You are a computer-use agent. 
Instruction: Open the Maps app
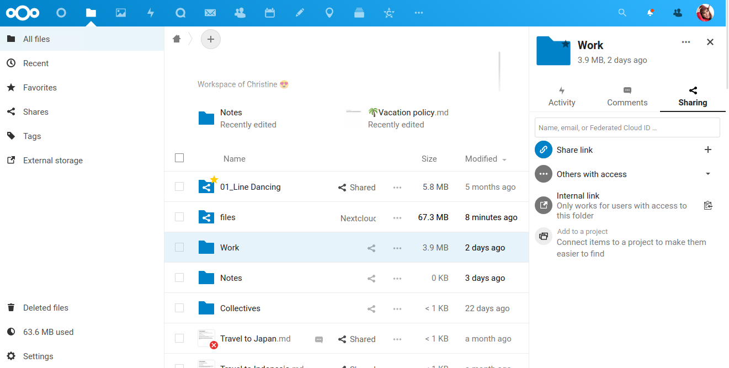pyautogui.click(x=329, y=12)
